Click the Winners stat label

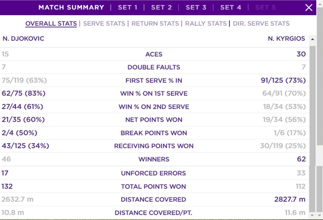click(154, 159)
